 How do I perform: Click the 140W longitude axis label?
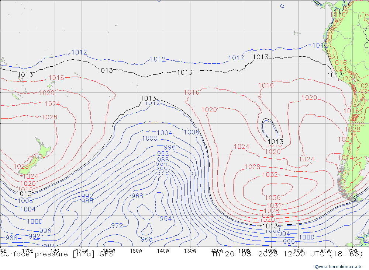tap(163, 251)
